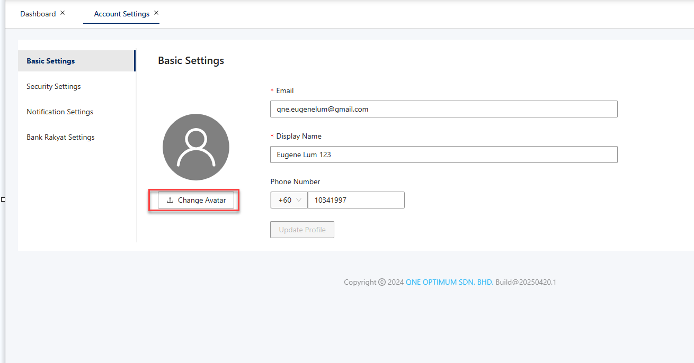The height and width of the screenshot is (363, 694).
Task: Focus the Email input field
Action: point(443,109)
